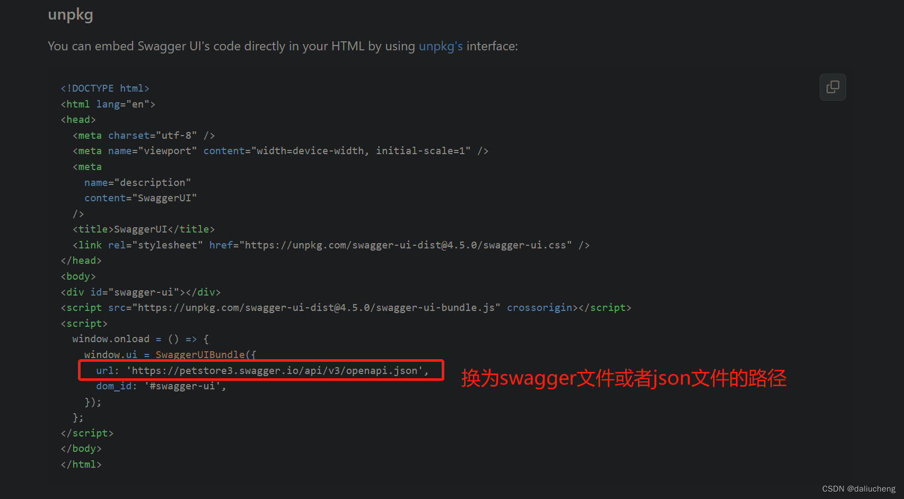Click the stylesheet link href swagger-ui.css line

pyautogui.click(x=331, y=245)
